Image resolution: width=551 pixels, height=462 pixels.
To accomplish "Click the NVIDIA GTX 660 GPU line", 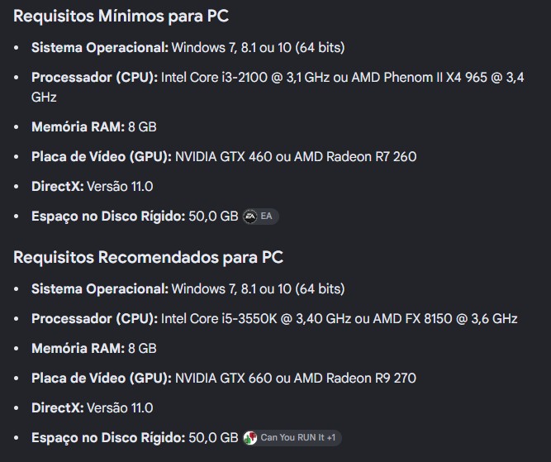I will (x=224, y=379).
